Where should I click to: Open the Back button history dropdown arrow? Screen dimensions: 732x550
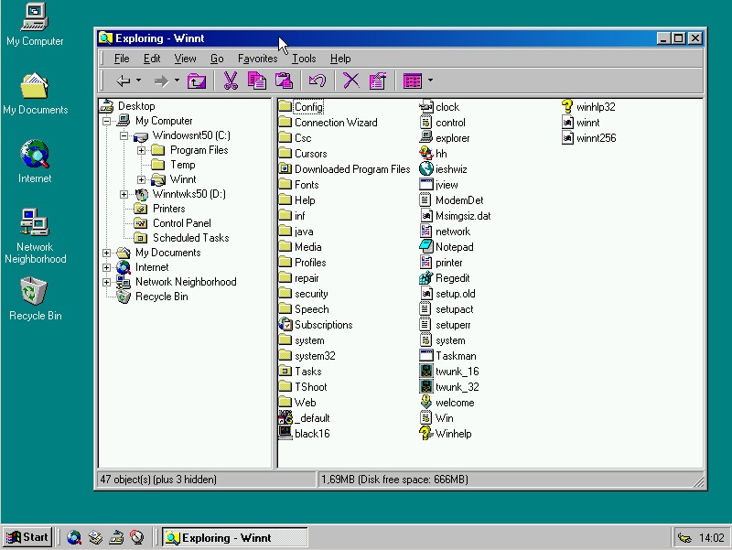(x=140, y=81)
